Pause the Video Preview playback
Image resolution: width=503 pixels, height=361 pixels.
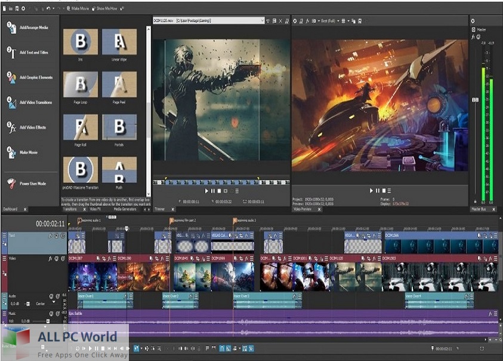(378, 191)
